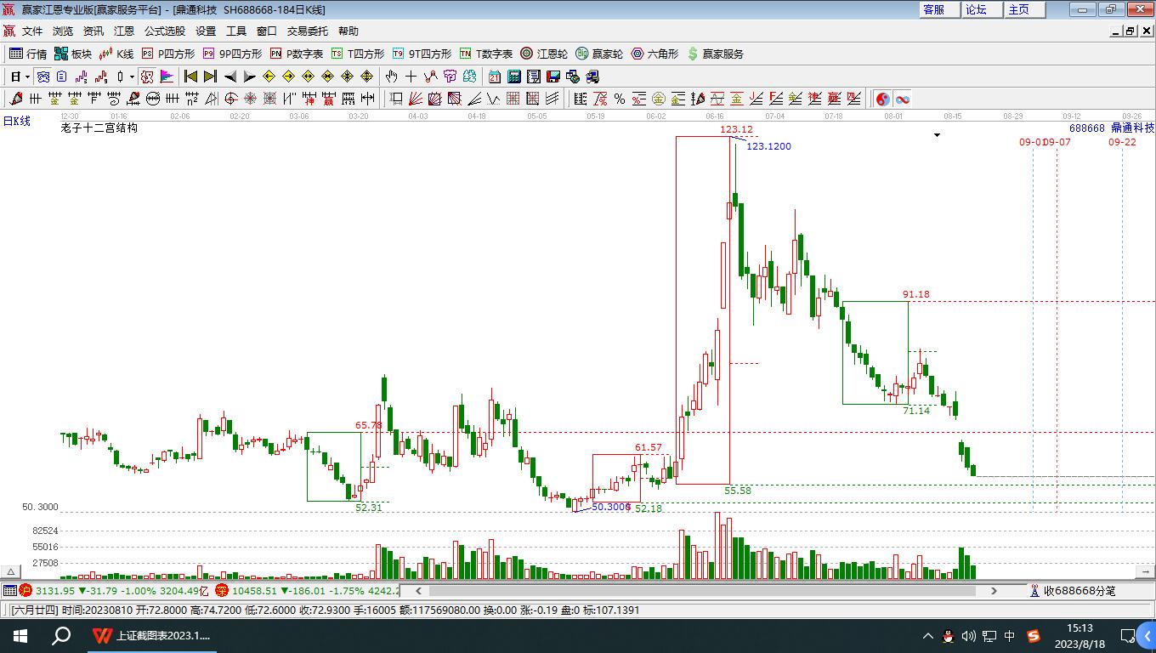Open the P数字表 number table
This screenshot has width=1156, height=653.
pyautogui.click(x=296, y=54)
